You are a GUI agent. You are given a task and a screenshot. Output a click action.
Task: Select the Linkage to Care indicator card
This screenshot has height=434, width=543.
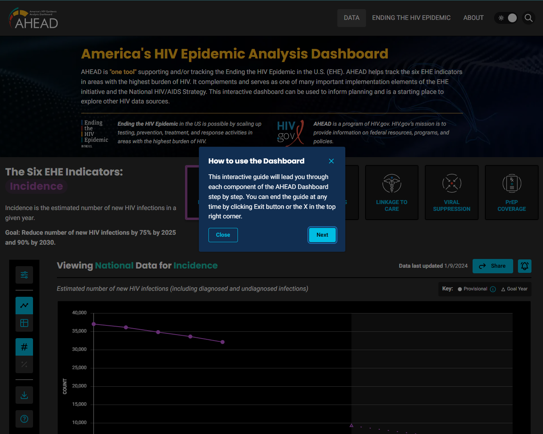pos(392,193)
